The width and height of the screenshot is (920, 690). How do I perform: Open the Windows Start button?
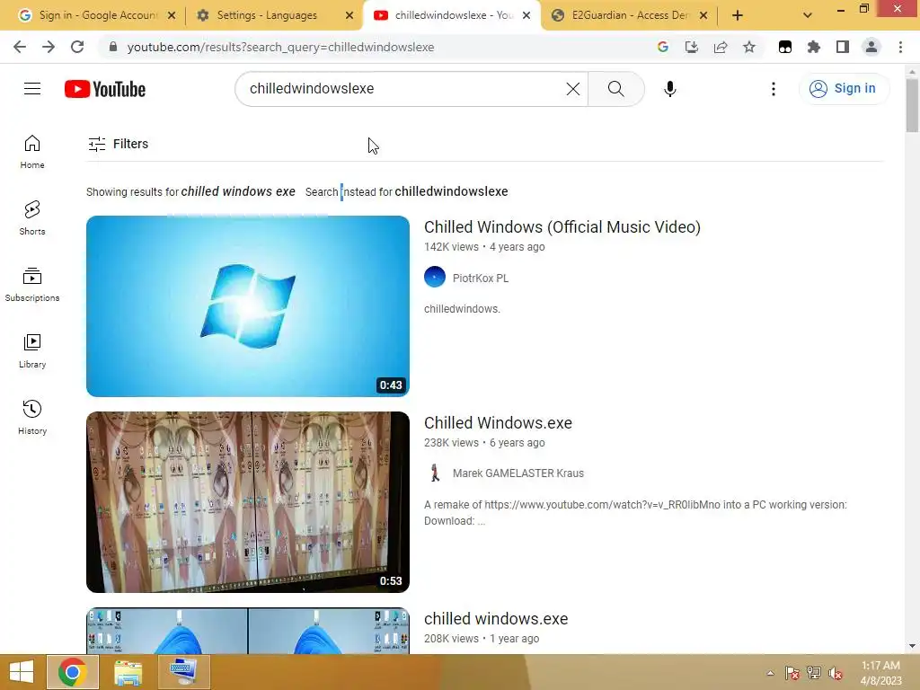pos(22,672)
